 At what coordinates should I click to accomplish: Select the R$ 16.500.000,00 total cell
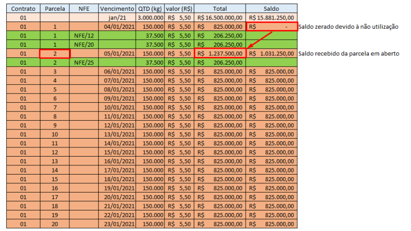220,18
